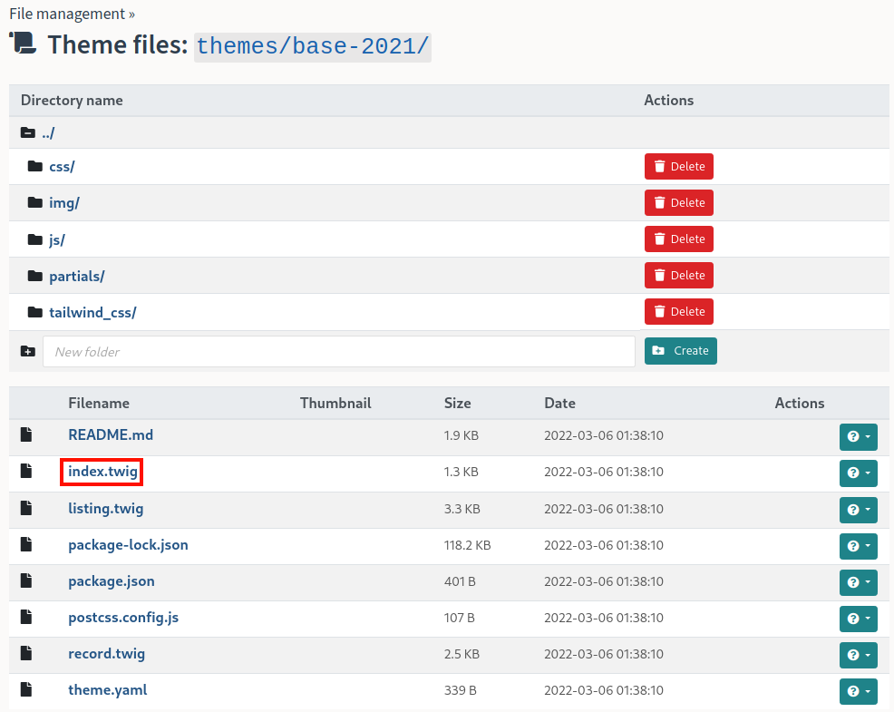Click the file icon for theme.yaml
The image size is (894, 712).
[26, 689]
